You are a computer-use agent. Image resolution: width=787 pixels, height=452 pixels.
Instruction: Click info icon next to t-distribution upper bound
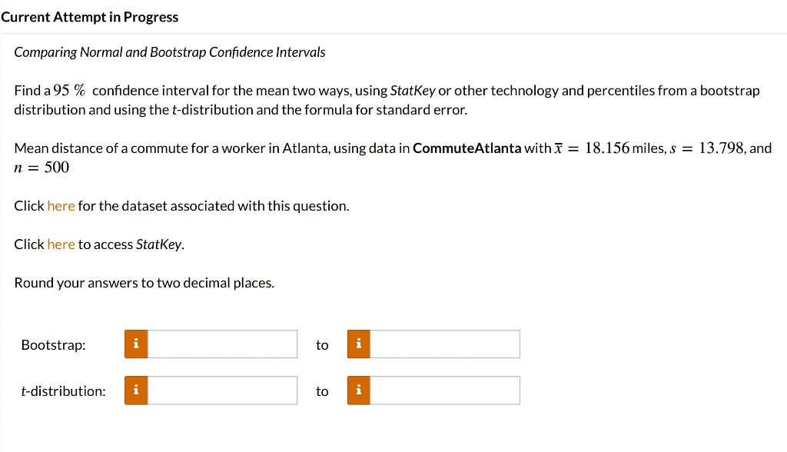click(x=358, y=391)
